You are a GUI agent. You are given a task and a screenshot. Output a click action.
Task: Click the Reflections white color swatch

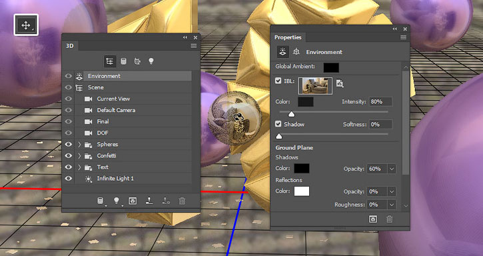[x=302, y=191]
